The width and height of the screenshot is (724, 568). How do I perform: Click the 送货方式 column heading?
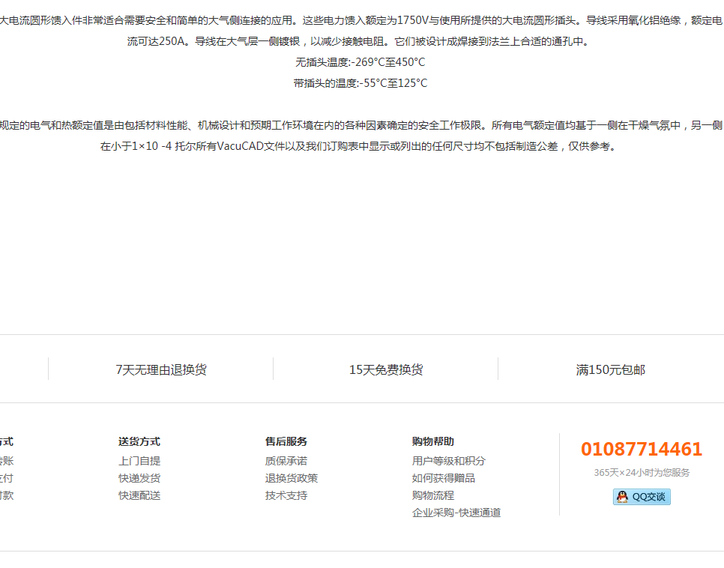pyautogui.click(x=139, y=441)
